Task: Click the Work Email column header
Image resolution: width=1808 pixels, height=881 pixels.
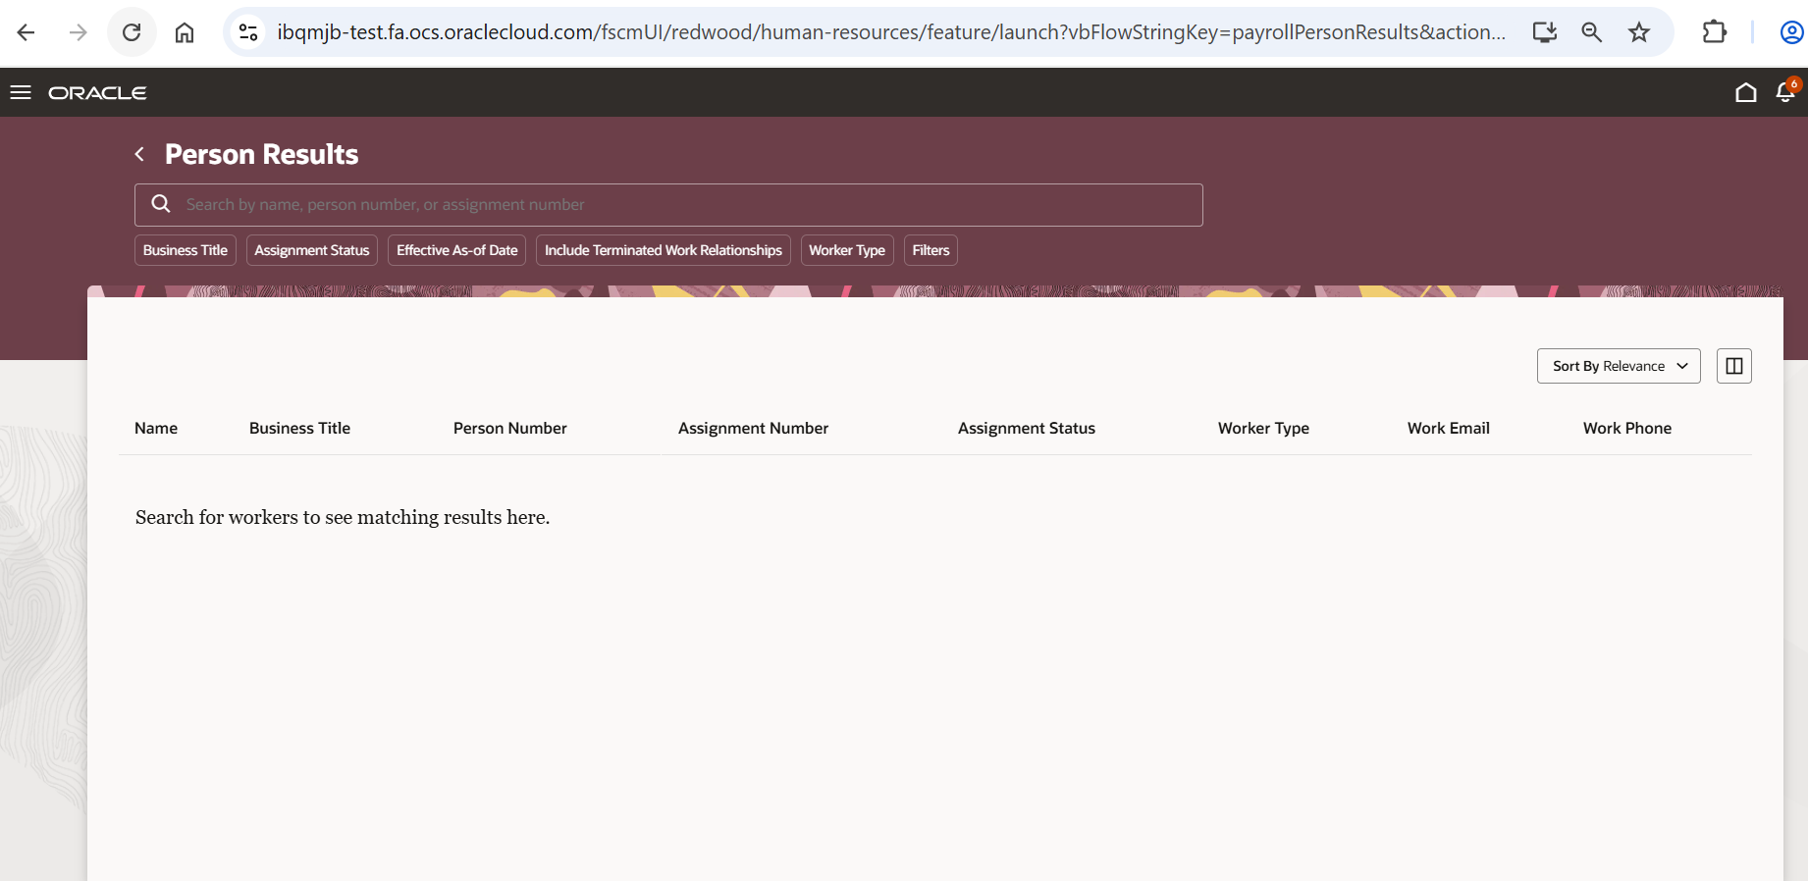Action: pos(1449,428)
